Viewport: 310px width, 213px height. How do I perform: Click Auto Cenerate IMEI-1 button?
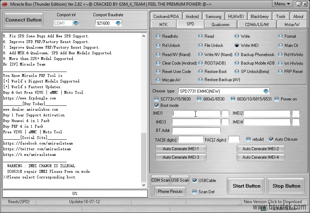[181, 149]
